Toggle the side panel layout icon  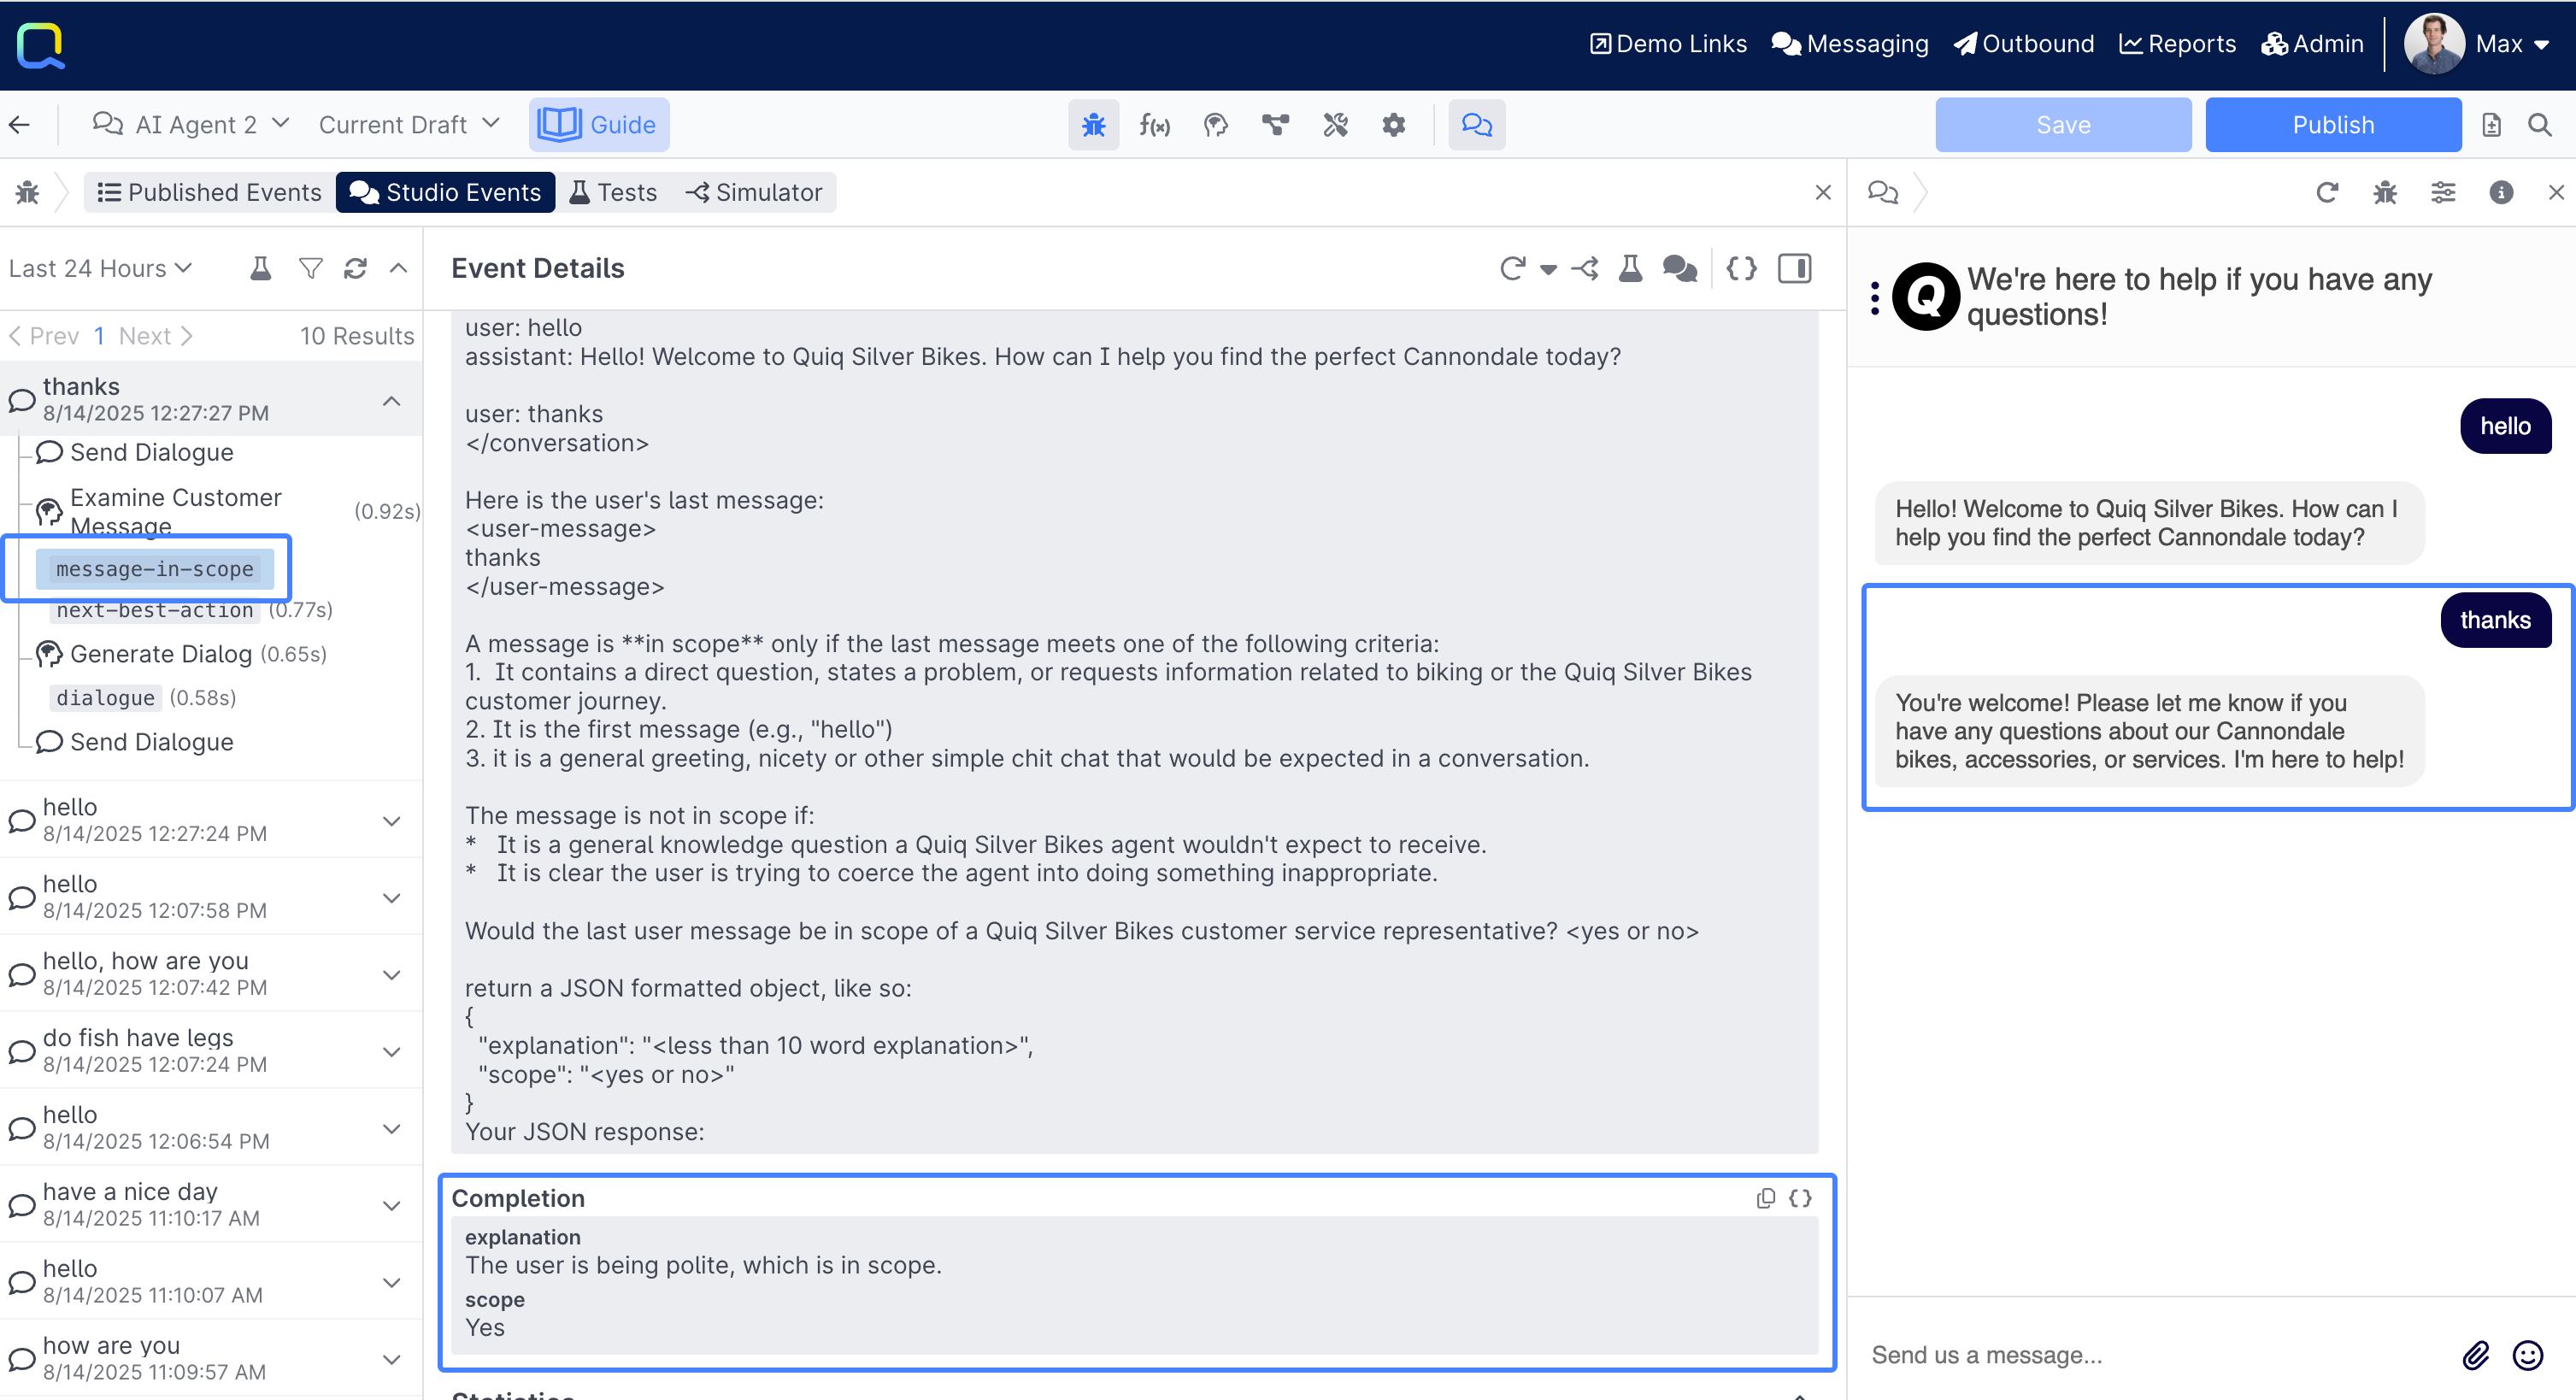coord(1795,268)
